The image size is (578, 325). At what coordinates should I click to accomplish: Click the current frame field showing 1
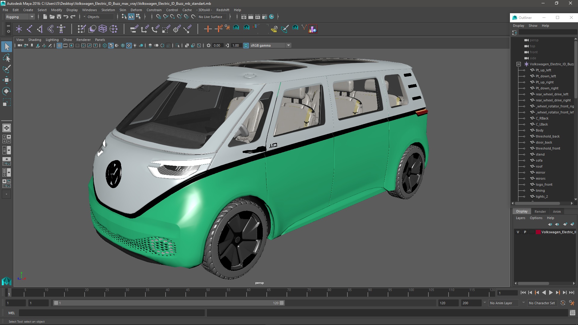tap(508, 293)
